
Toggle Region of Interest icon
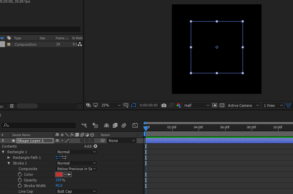click(214, 105)
